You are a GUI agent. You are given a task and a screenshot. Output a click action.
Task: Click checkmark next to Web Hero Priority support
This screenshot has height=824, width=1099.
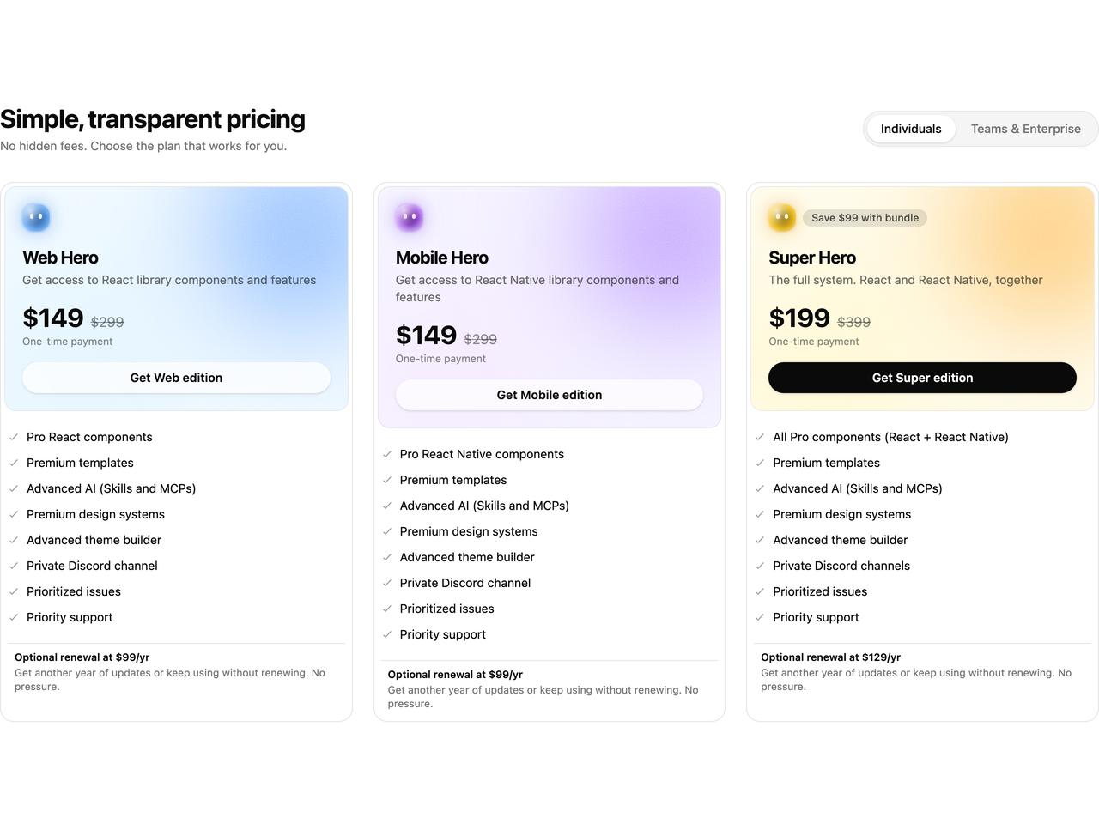pyautogui.click(x=14, y=617)
